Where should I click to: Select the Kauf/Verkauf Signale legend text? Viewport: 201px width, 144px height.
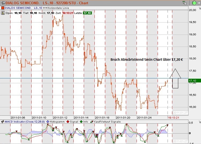[107, 122]
